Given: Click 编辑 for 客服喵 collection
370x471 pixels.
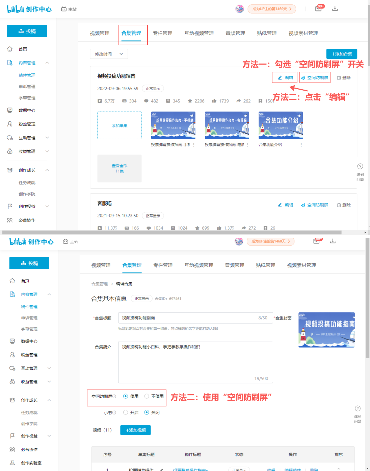Looking at the screenshot, I should pos(285,205).
